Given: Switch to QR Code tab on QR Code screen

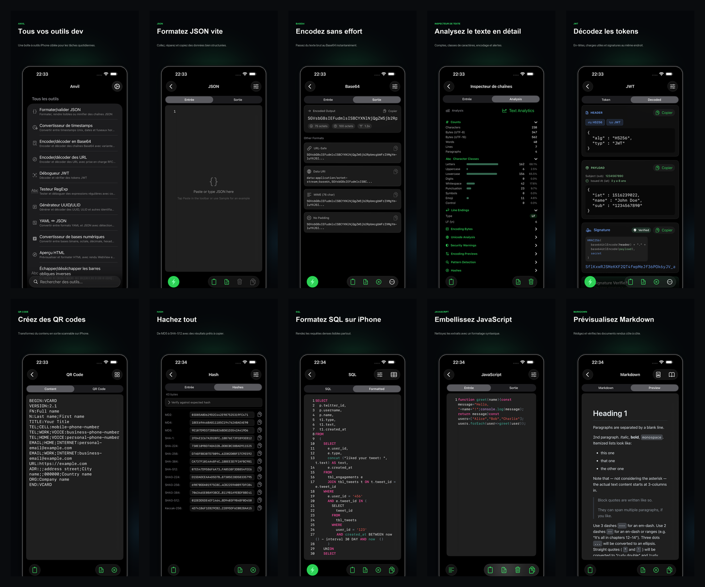Looking at the screenshot, I should (99, 389).
